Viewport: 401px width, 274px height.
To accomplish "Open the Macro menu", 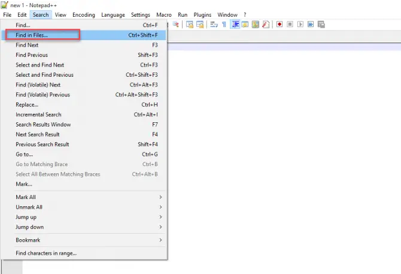I will (x=164, y=15).
